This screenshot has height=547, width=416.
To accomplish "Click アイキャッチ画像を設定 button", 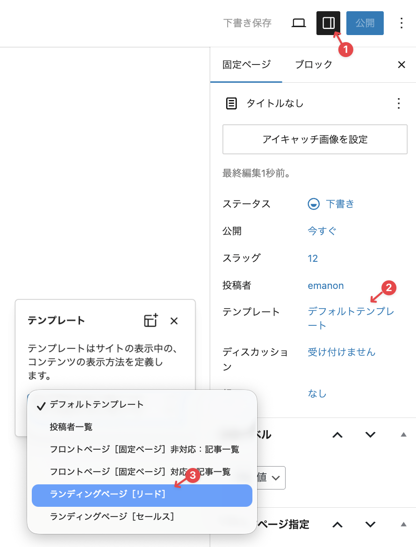I will [x=315, y=139].
